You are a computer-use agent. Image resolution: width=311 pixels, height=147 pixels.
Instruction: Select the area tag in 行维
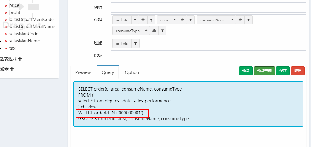164,20
